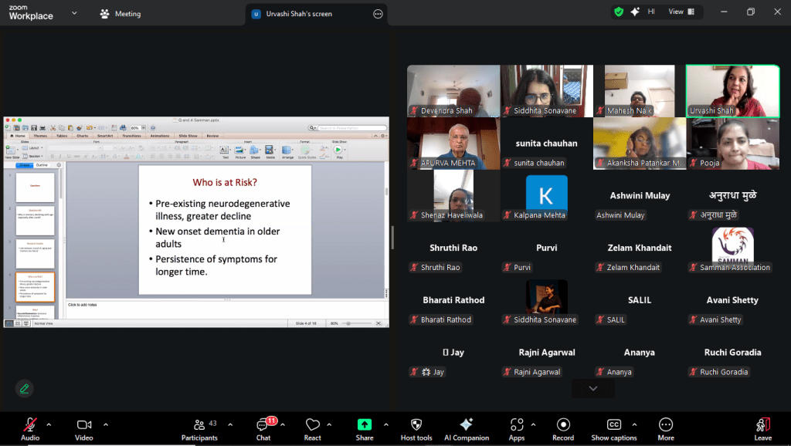Viewport: 791px width, 446px height.
Task: Select Urvashi Shah's video tile
Action: [732, 90]
